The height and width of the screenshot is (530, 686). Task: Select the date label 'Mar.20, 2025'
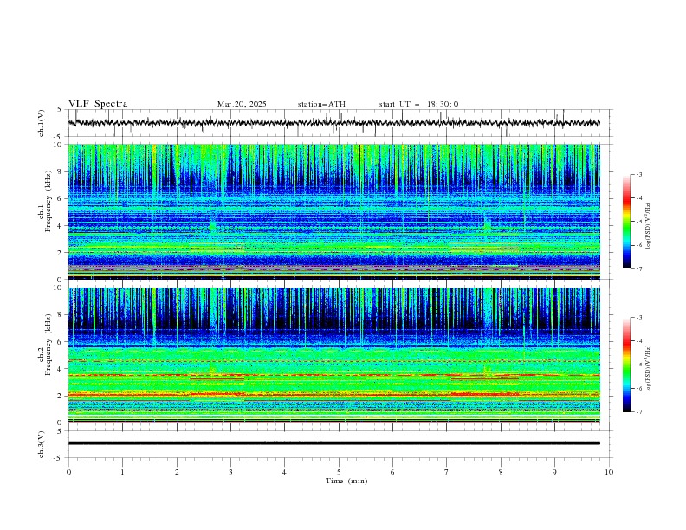pyautogui.click(x=242, y=104)
